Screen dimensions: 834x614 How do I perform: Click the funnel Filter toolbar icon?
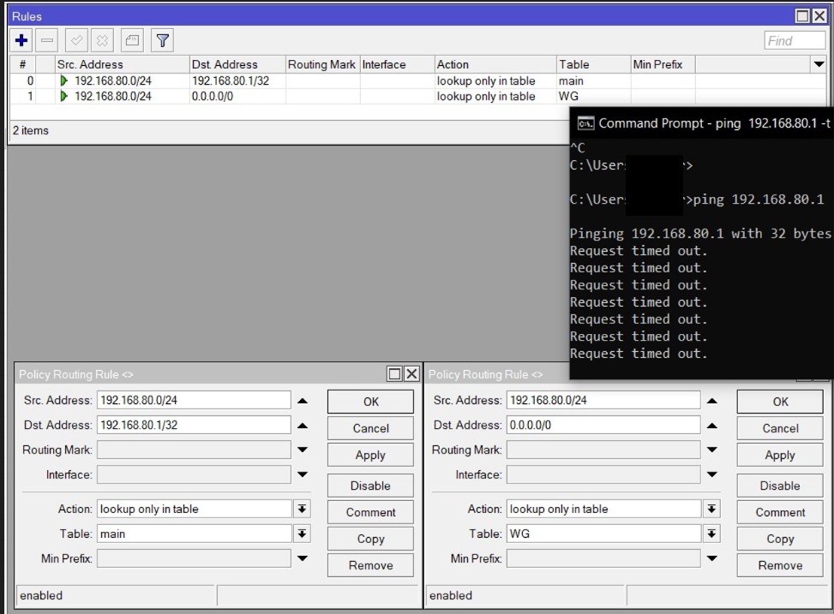(x=162, y=40)
